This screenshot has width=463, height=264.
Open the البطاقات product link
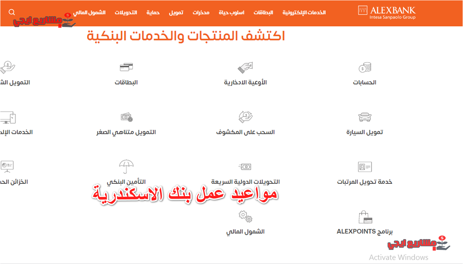[126, 82]
